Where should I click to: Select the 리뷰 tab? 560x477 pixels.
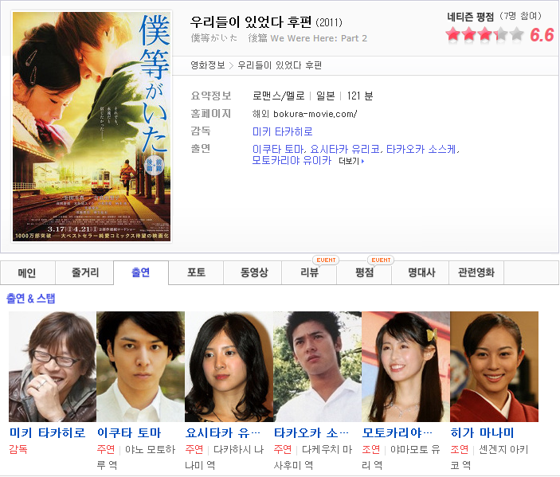pyautogui.click(x=309, y=273)
